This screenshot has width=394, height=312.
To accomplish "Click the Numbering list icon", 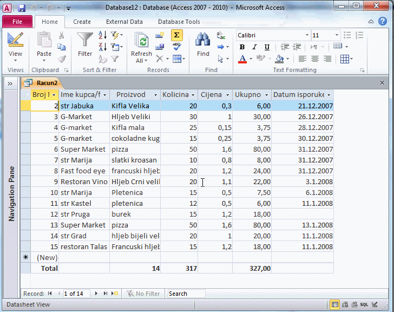I will pyautogui.click(x=359, y=35).
